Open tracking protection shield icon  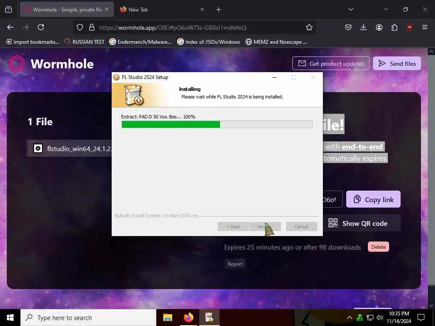[80, 27]
